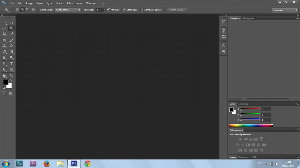Open the Essentials workspace dropdown

point(285,10)
